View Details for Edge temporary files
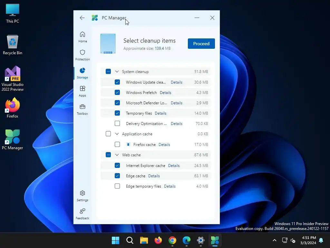 point(170,186)
